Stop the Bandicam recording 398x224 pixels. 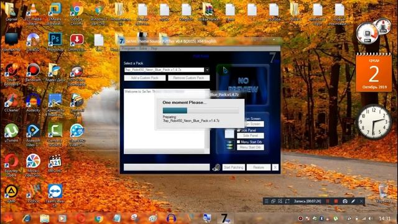click(336, 201)
